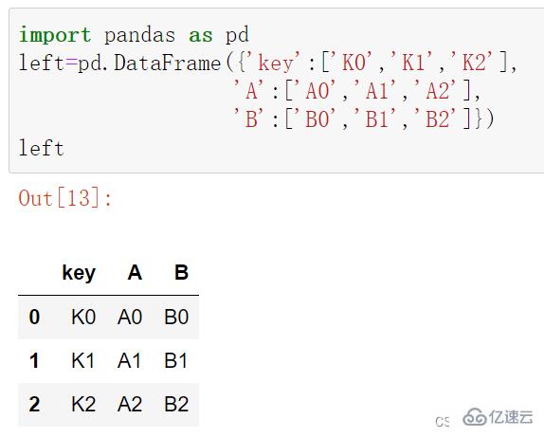Click the K0 cell in output table
The height and width of the screenshot is (437, 544).
83,317
